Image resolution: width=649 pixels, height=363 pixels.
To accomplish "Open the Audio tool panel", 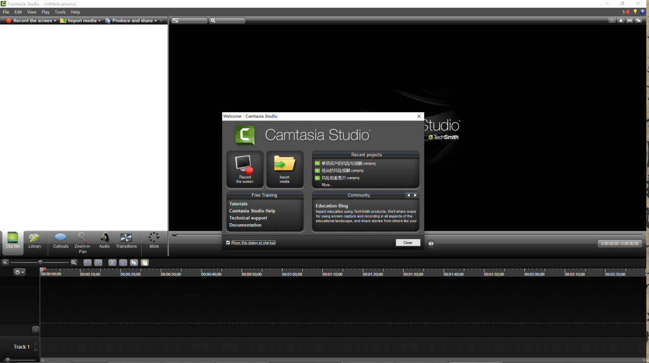I will pyautogui.click(x=104, y=240).
